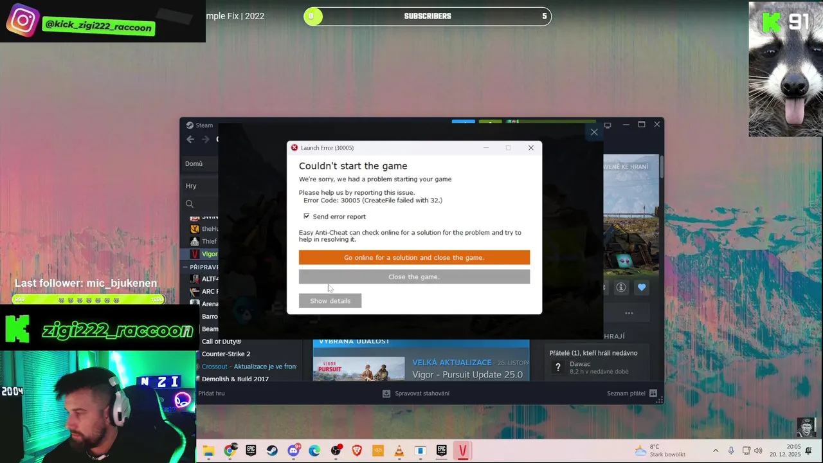Click the red V Vigor taskbar icon
This screenshot has height=463, width=823.
(462, 451)
